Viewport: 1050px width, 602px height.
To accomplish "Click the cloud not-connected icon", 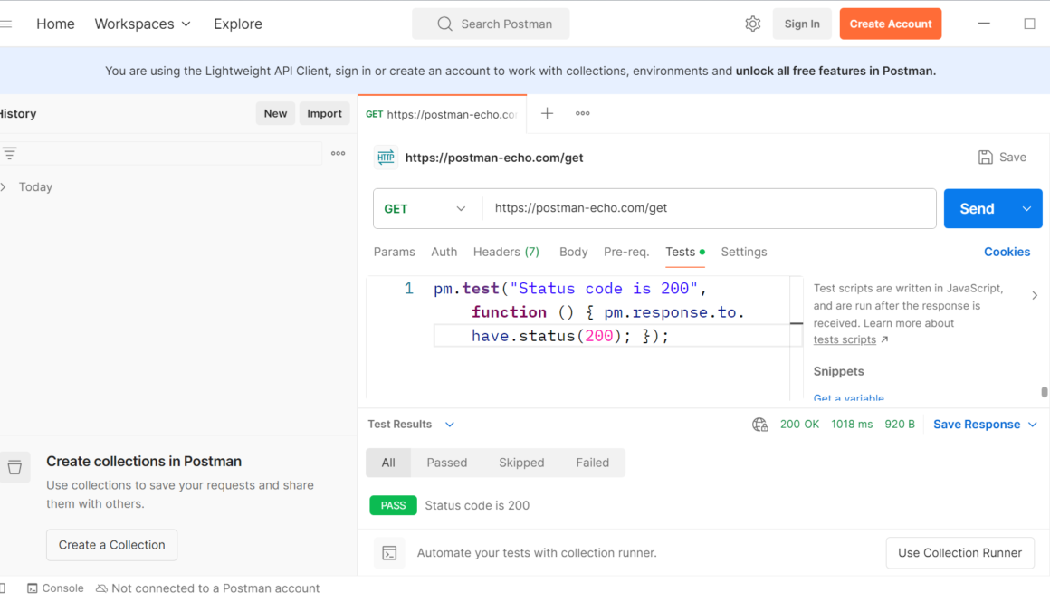I will point(101,588).
